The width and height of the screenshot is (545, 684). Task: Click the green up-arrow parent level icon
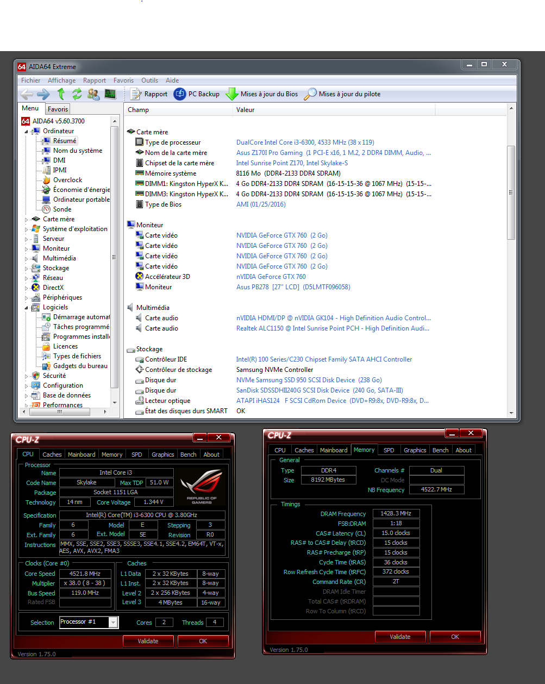pos(61,94)
